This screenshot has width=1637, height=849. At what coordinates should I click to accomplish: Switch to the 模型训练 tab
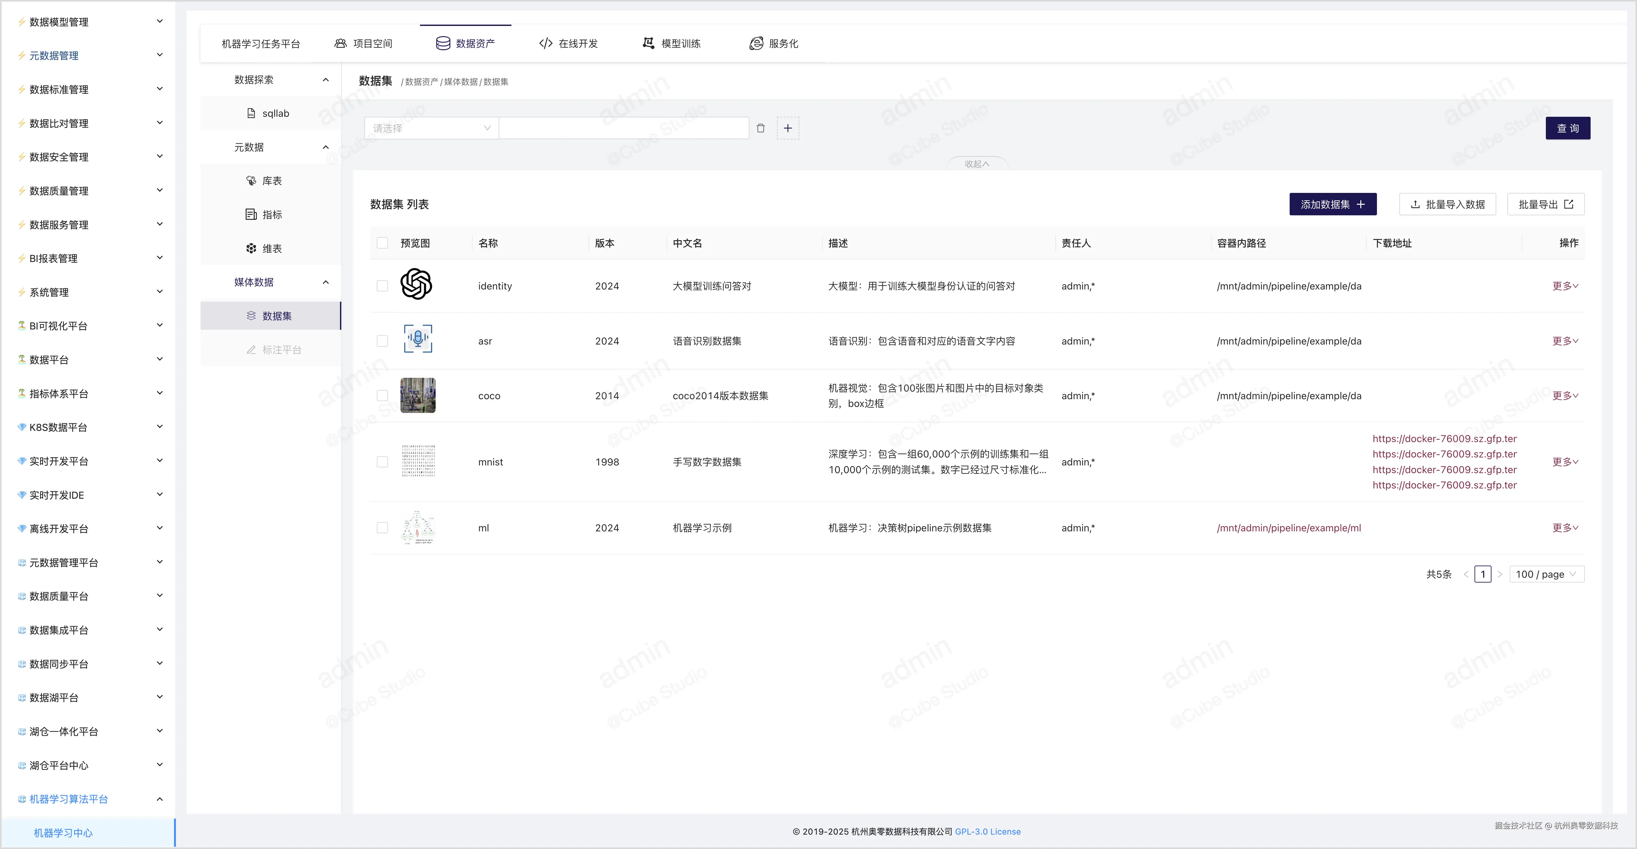672,44
